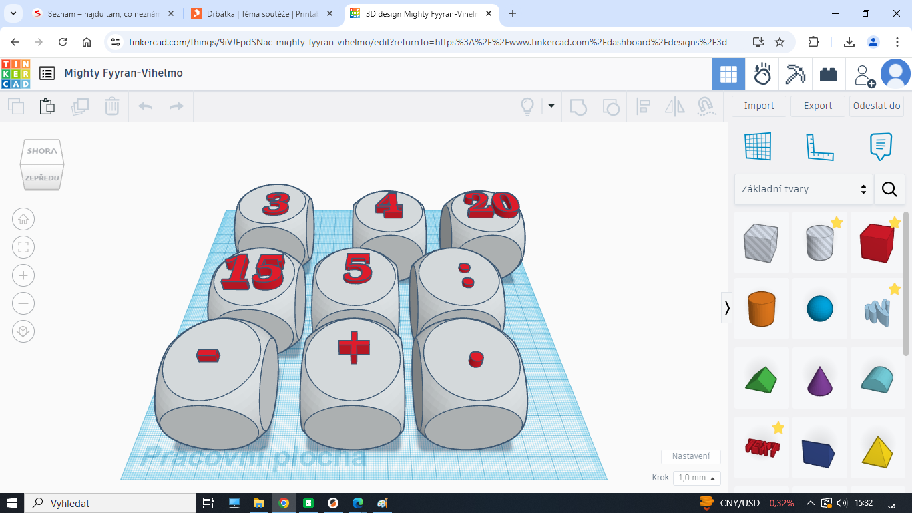Image resolution: width=912 pixels, height=513 pixels.
Task: Click the Odeslat do button
Action: click(877, 106)
